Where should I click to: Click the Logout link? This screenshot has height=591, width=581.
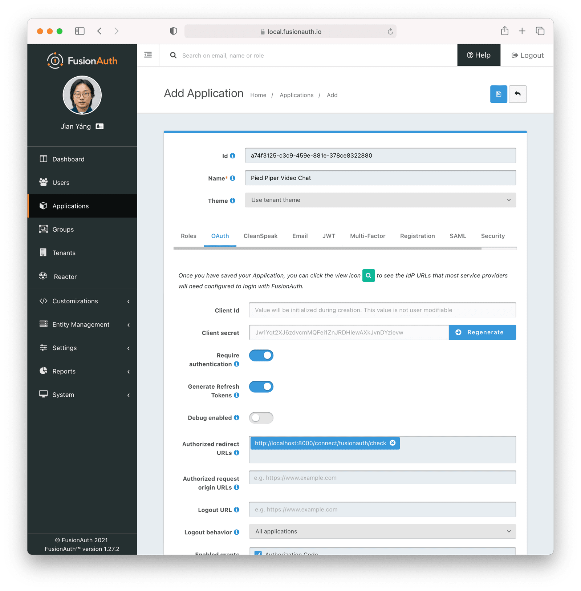[x=527, y=55]
